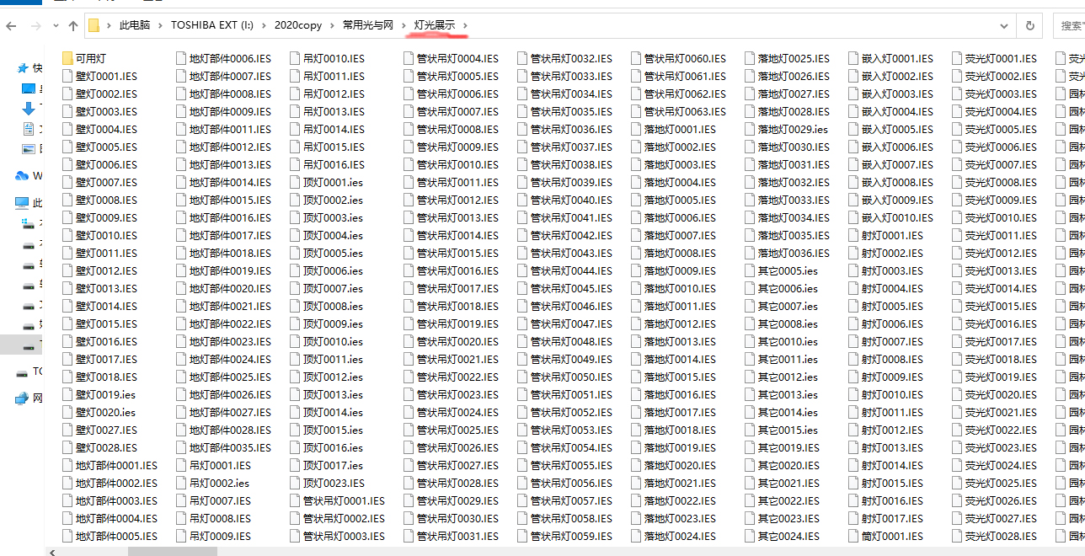
Task: Open Desktop shortcut in navigation pane
Action: coord(29,88)
